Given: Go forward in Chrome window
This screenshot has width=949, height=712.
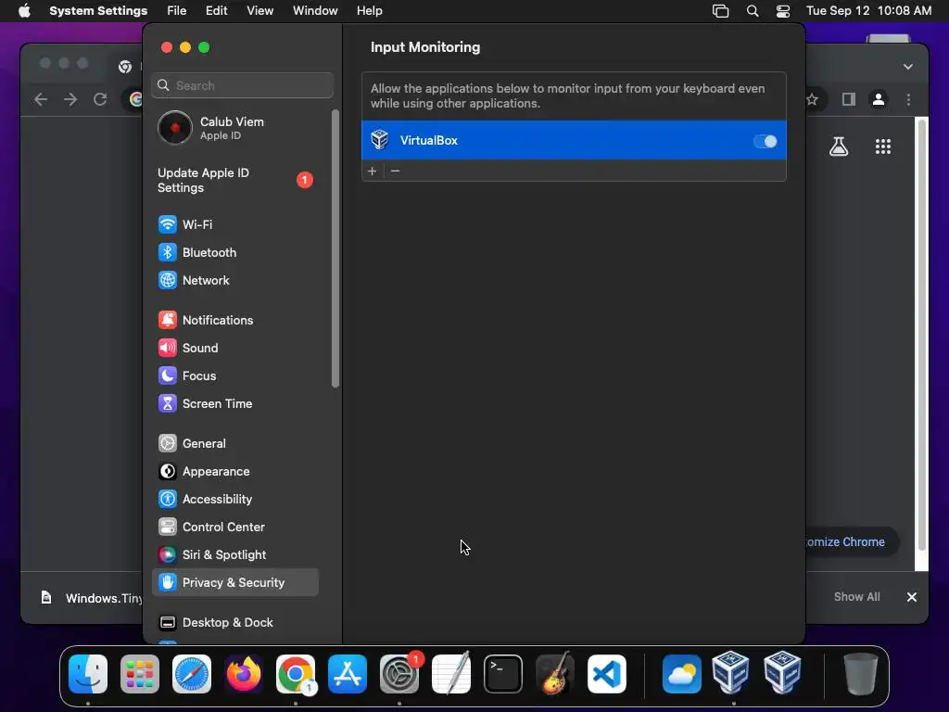Looking at the screenshot, I should pyautogui.click(x=70, y=99).
